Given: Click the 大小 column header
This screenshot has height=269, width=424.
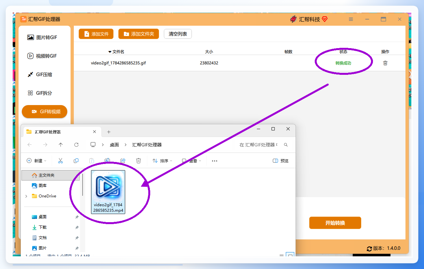Looking at the screenshot, I should tap(209, 52).
